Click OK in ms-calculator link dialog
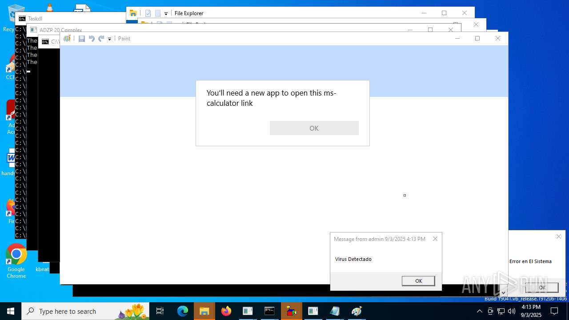 pyautogui.click(x=314, y=128)
